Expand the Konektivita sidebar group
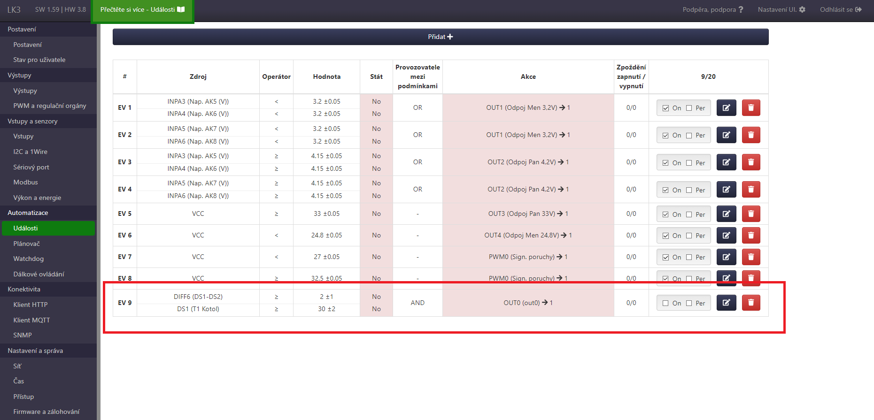This screenshot has height=420, width=874. click(24, 289)
